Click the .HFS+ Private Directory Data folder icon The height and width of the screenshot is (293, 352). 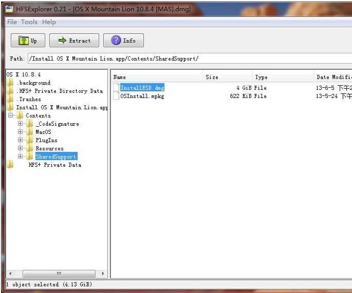pyautogui.click(x=10, y=91)
